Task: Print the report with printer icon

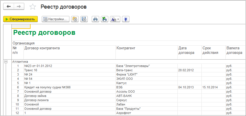Action: (95, 19)
